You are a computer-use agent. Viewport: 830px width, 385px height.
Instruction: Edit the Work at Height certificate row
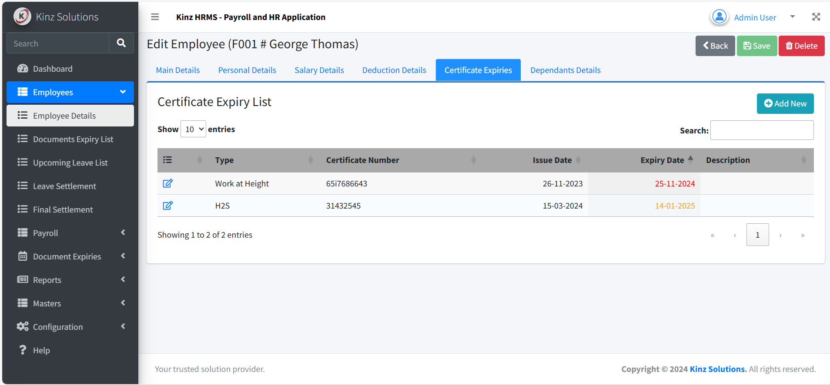click(167, 183)
